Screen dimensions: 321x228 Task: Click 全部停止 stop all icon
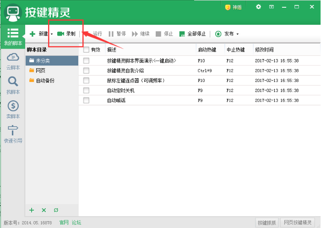click(182, 34)
